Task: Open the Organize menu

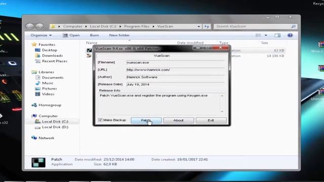Action: [41, 35]
